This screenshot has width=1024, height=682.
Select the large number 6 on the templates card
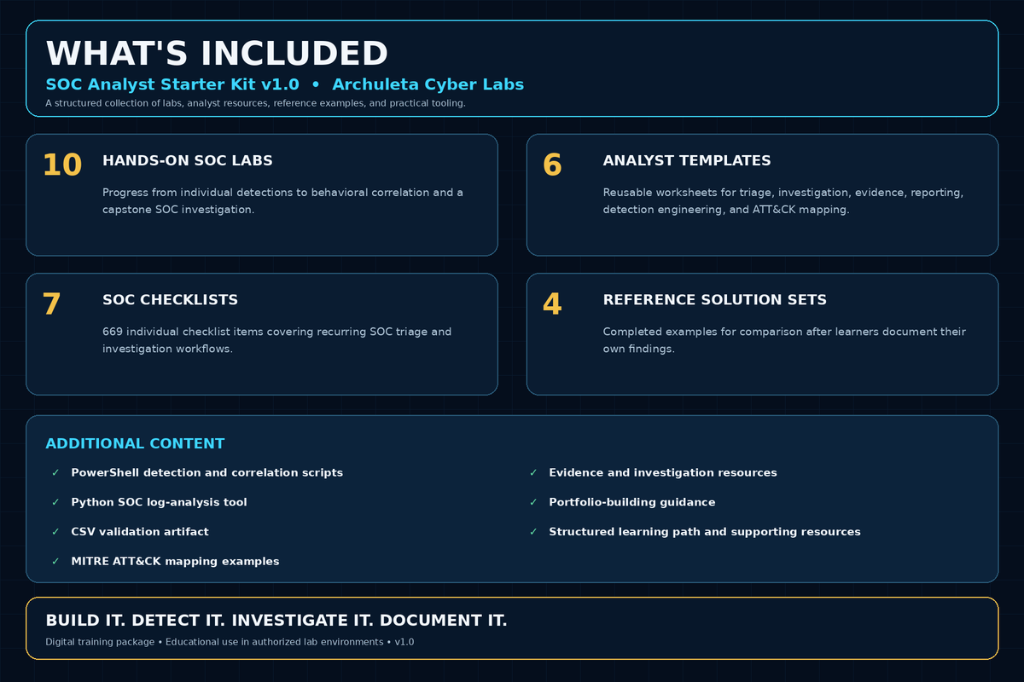coord(552,165)
